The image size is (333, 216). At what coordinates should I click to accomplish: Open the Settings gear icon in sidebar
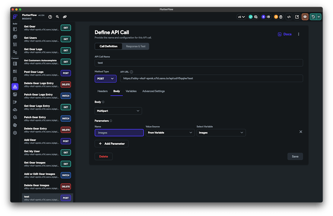click(x=15, y=133)
